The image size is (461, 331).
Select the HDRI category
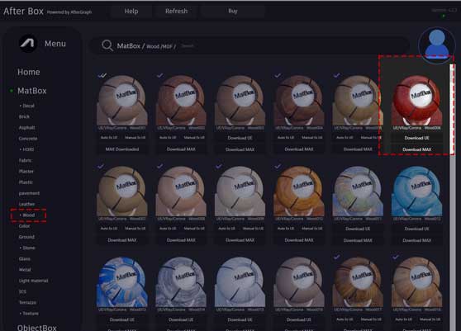28,149
